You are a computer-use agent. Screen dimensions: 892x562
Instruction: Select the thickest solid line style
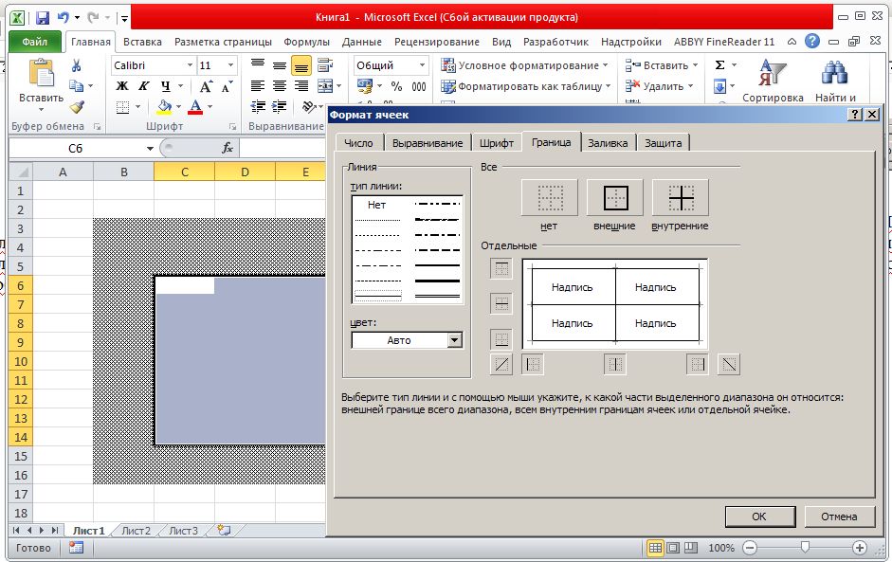pyautogui.click(x=437, y=281)
